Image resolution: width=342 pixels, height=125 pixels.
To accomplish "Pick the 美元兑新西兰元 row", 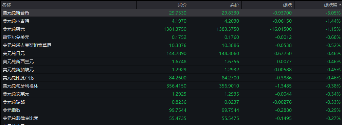I will point(171,61).
